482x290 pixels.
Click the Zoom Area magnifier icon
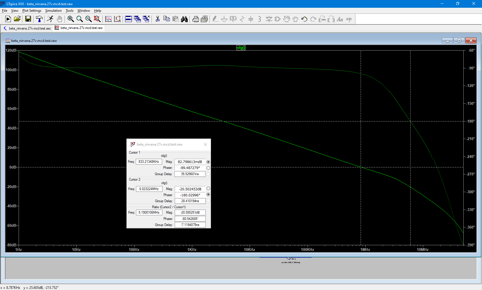click(x=79, y=19)
